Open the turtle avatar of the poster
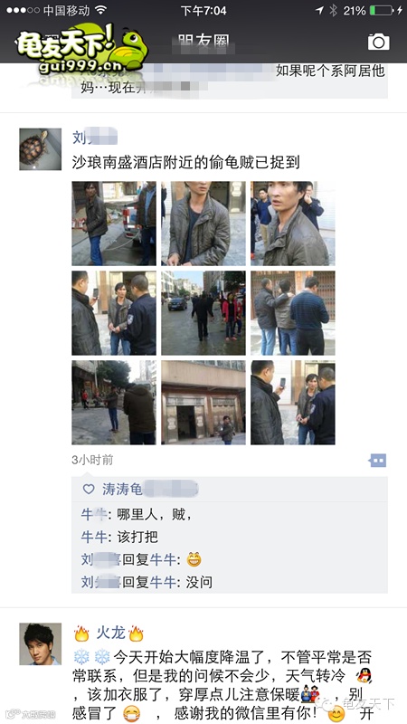407x724 pixels. tap(40, 149)
